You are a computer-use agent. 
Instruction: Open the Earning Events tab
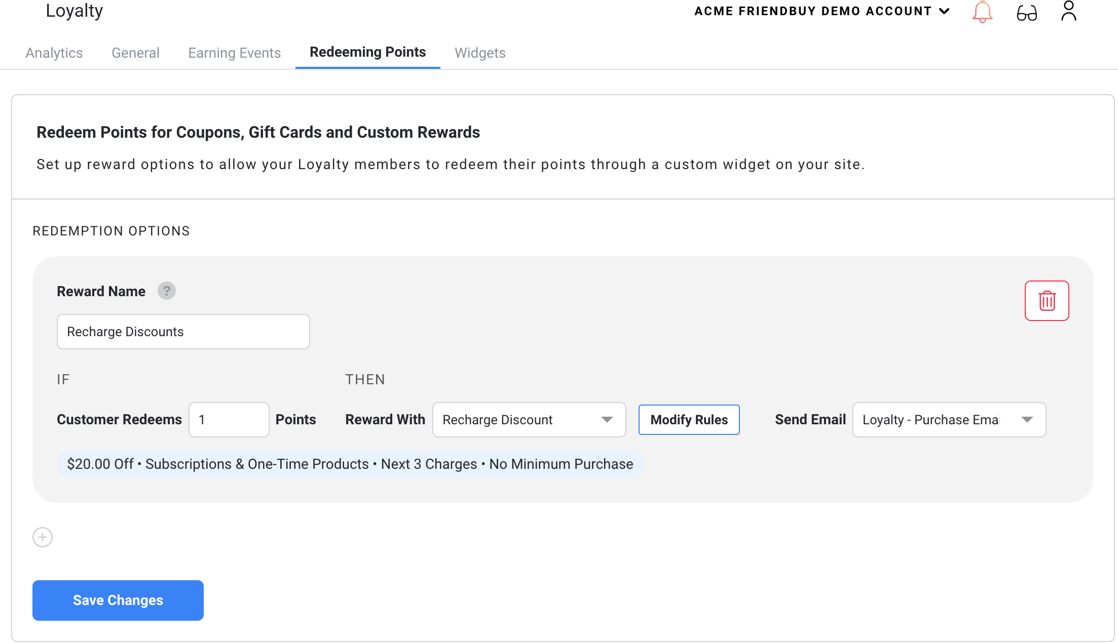(x=234, y=53)
